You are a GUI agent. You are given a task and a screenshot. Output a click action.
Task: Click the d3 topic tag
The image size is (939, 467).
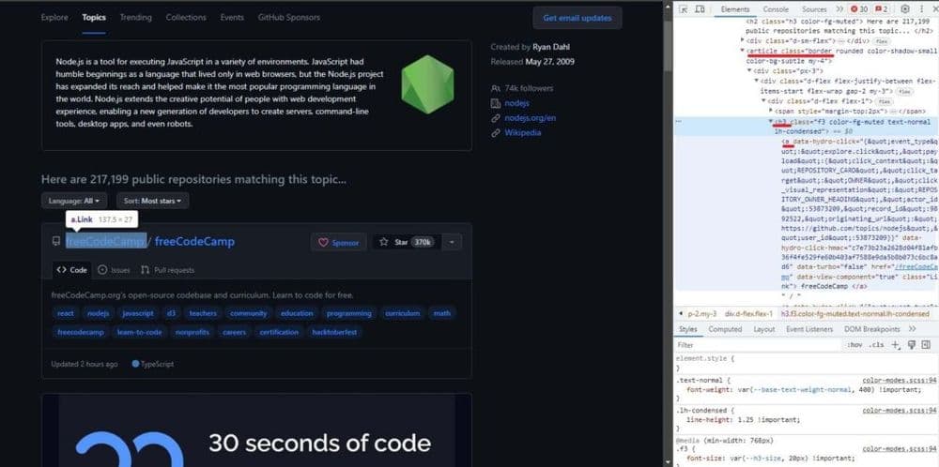pos(171,313)
